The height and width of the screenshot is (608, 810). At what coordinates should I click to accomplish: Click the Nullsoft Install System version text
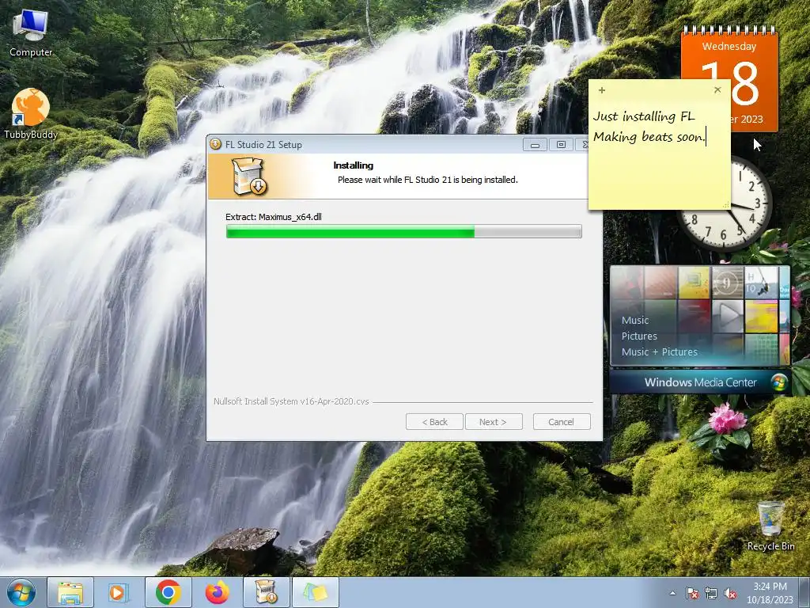click(x=291, y=401)
